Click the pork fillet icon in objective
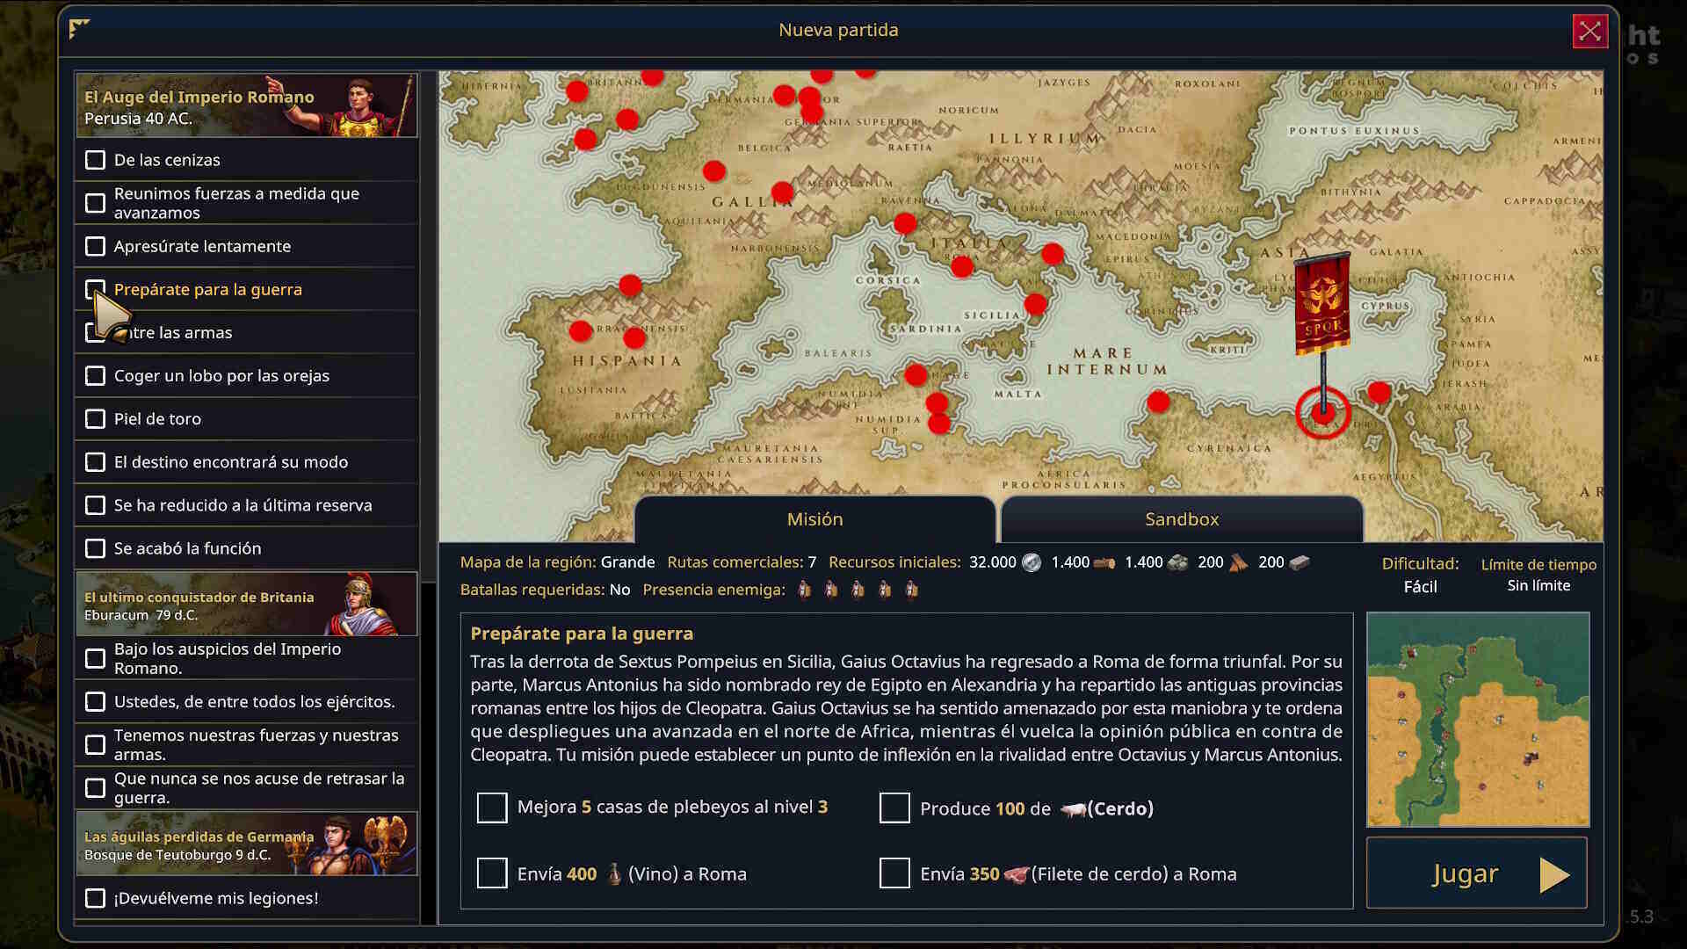Image resolution: width=1687 pixels, height=949 pixels. [1016, 874]
